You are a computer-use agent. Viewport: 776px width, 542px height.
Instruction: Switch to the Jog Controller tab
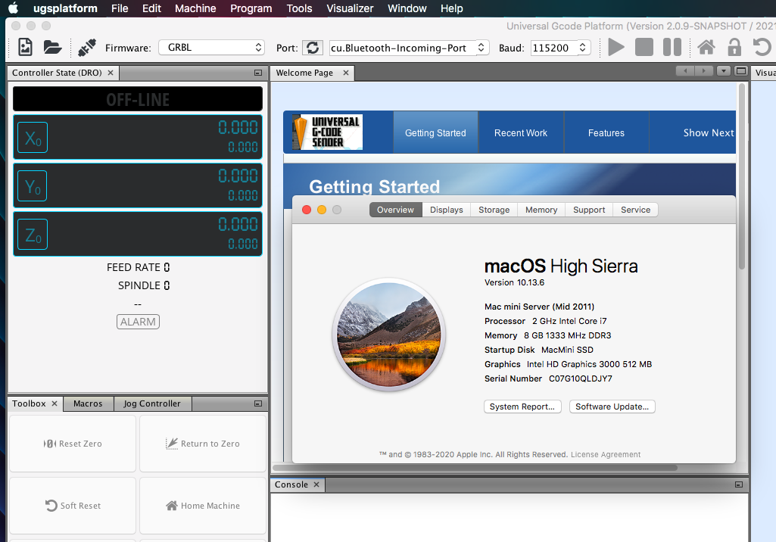point(152,403)
